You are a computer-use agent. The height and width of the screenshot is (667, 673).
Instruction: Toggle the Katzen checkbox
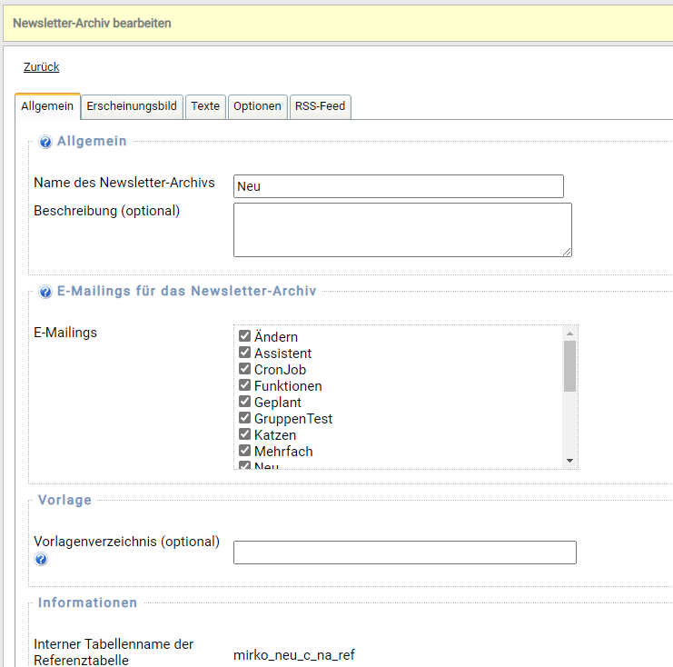click(244, 434)
